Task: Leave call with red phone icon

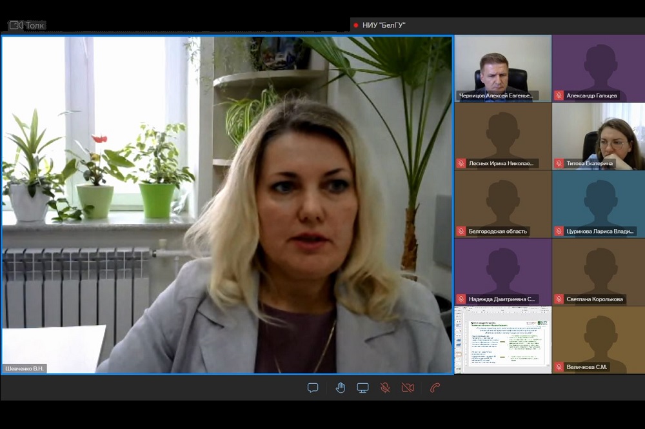Action: pyautogui.click(x=435, y=388)
